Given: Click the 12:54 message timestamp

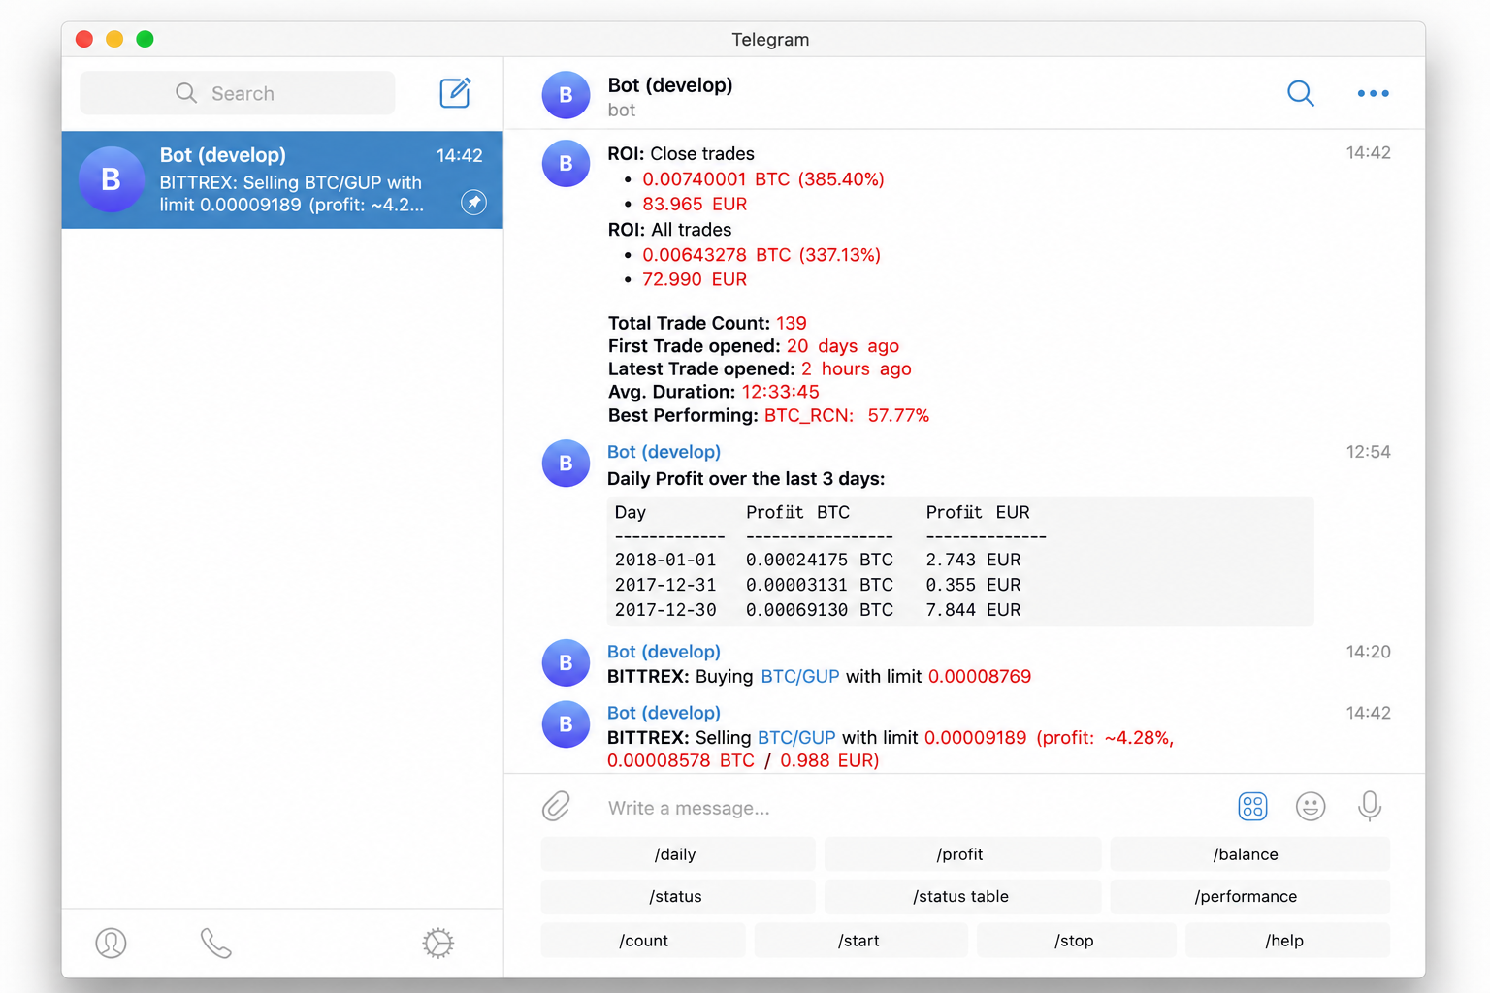Looking at the screenshot, I should pos(1368,452).
